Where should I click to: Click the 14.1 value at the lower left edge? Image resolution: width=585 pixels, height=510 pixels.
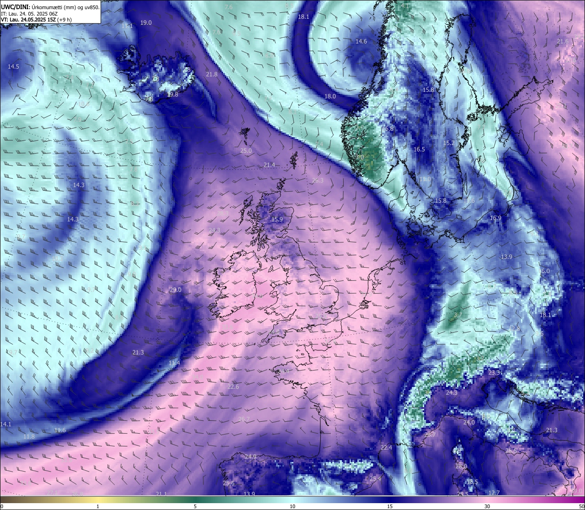[x=5, y=424]
